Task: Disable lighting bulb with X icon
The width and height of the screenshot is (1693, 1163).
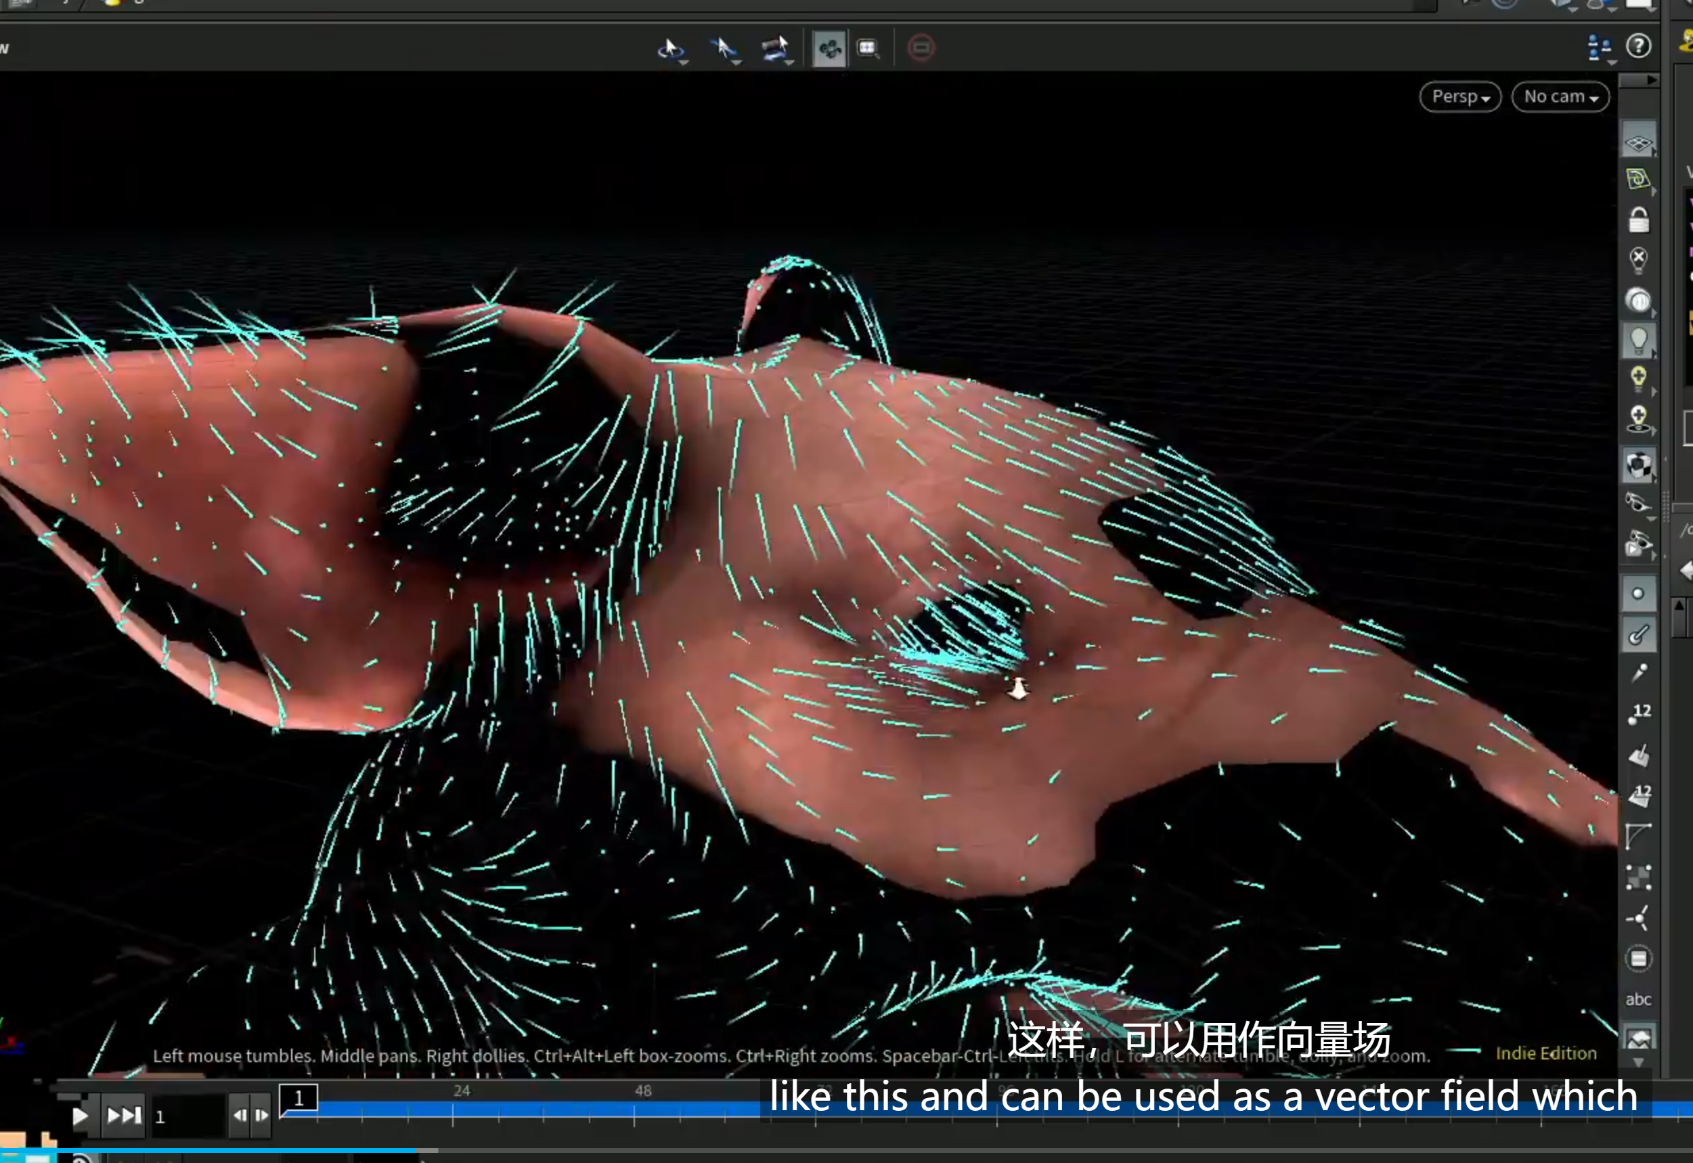Action: (1638, 259)
